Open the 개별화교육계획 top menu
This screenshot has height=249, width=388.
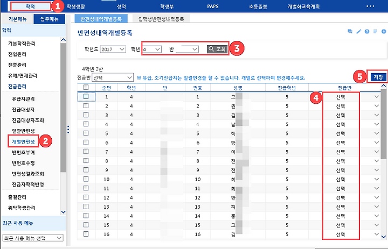pos(303,6)
